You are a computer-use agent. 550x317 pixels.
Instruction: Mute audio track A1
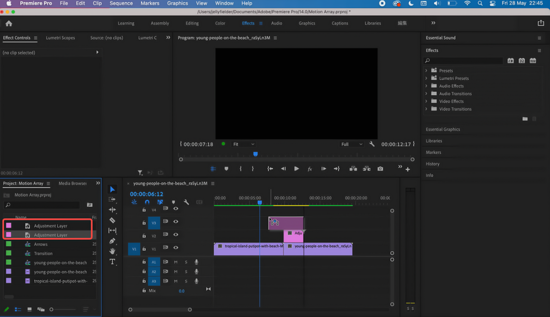(x=176, y=262)
